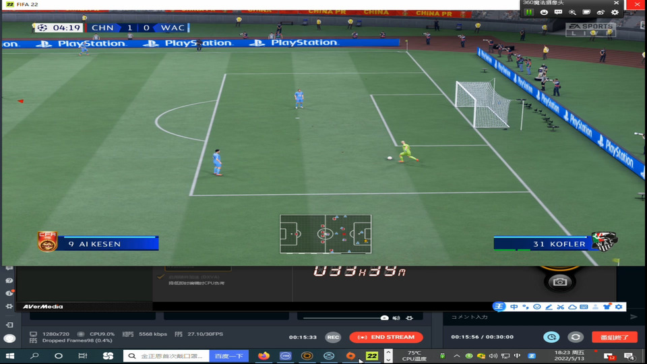The height and width of the screenshot is (364, 647).
Task: Open the clock showing 18:23
Action: 569,356
